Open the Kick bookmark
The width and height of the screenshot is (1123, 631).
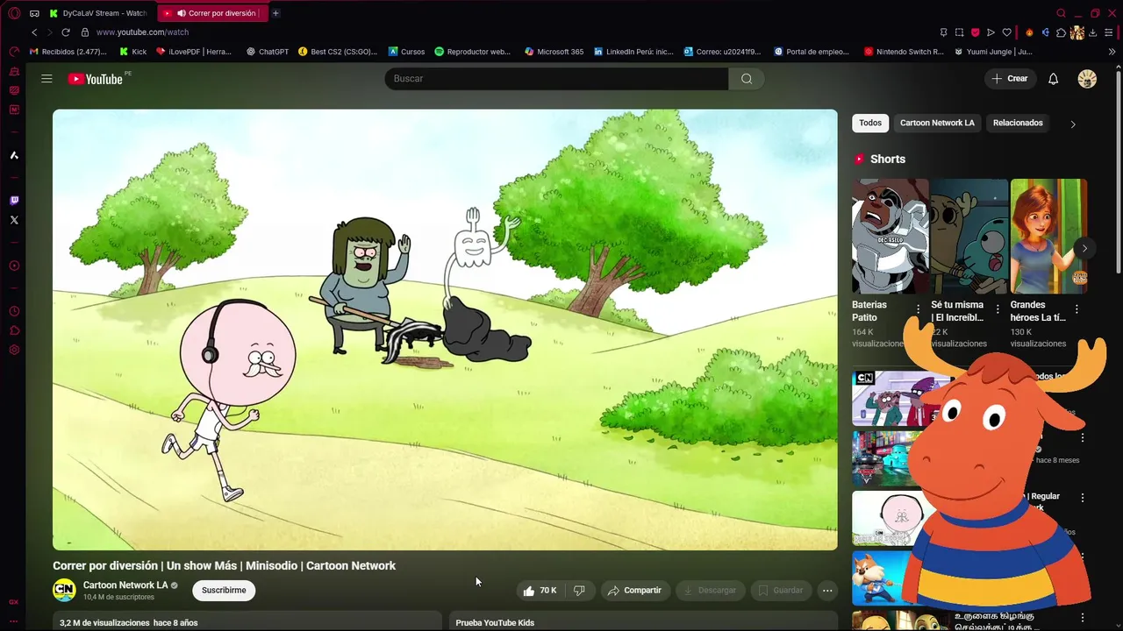(133, 52)
